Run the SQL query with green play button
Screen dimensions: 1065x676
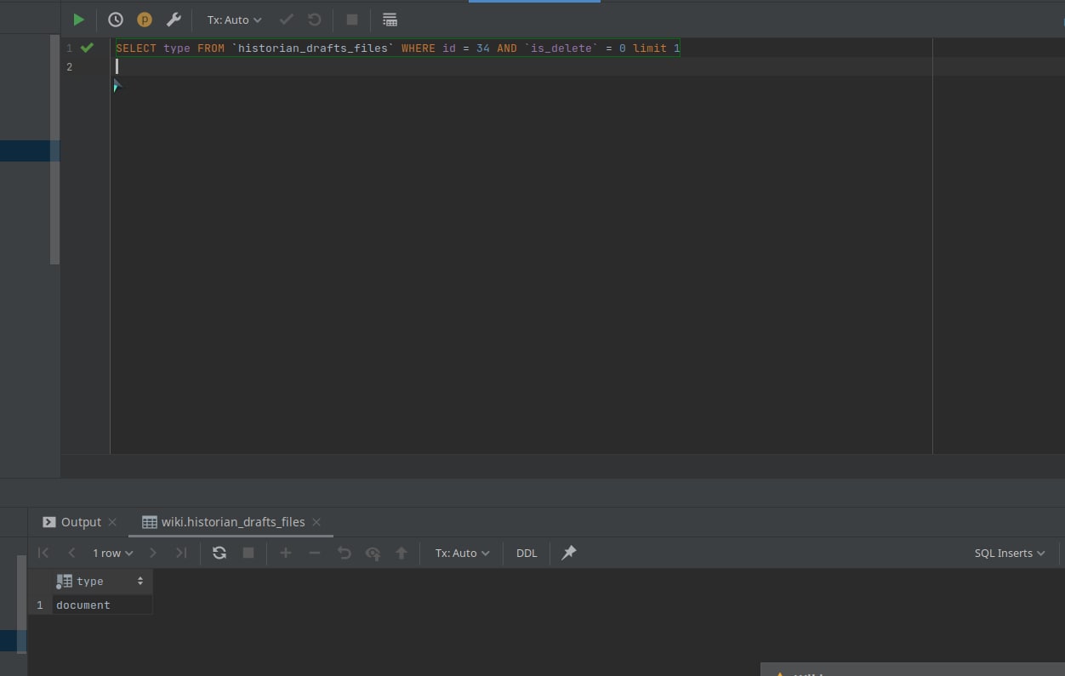pos(79,20)
